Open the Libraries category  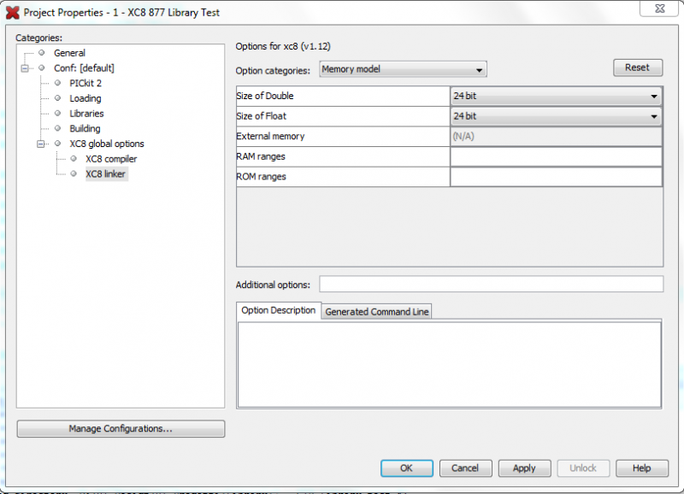87,114
